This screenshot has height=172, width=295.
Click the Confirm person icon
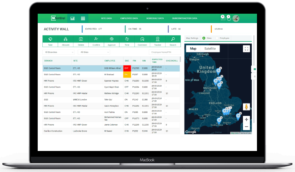pos(96,39)
